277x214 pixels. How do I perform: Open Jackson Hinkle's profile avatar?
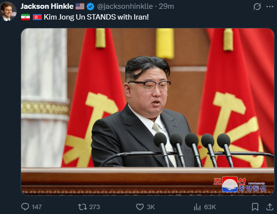[x=8, y=11]
